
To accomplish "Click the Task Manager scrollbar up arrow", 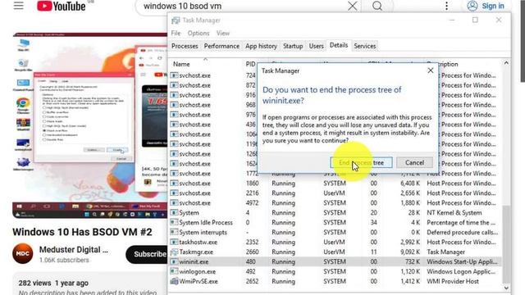I will point(506,63).
